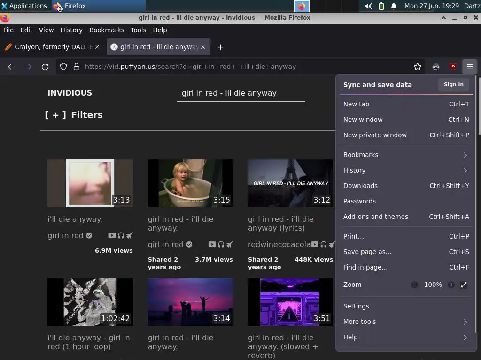Open the Tools menu
Screen dimensions: 481x360
(x=139, y=30)
